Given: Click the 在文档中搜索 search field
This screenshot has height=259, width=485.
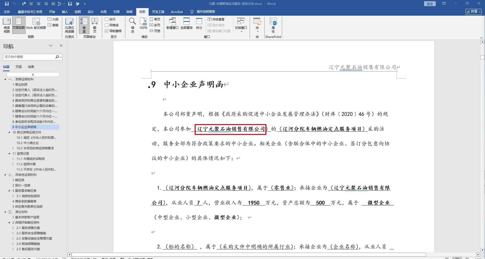Looking at the screenshot, I should coord(29,57).
